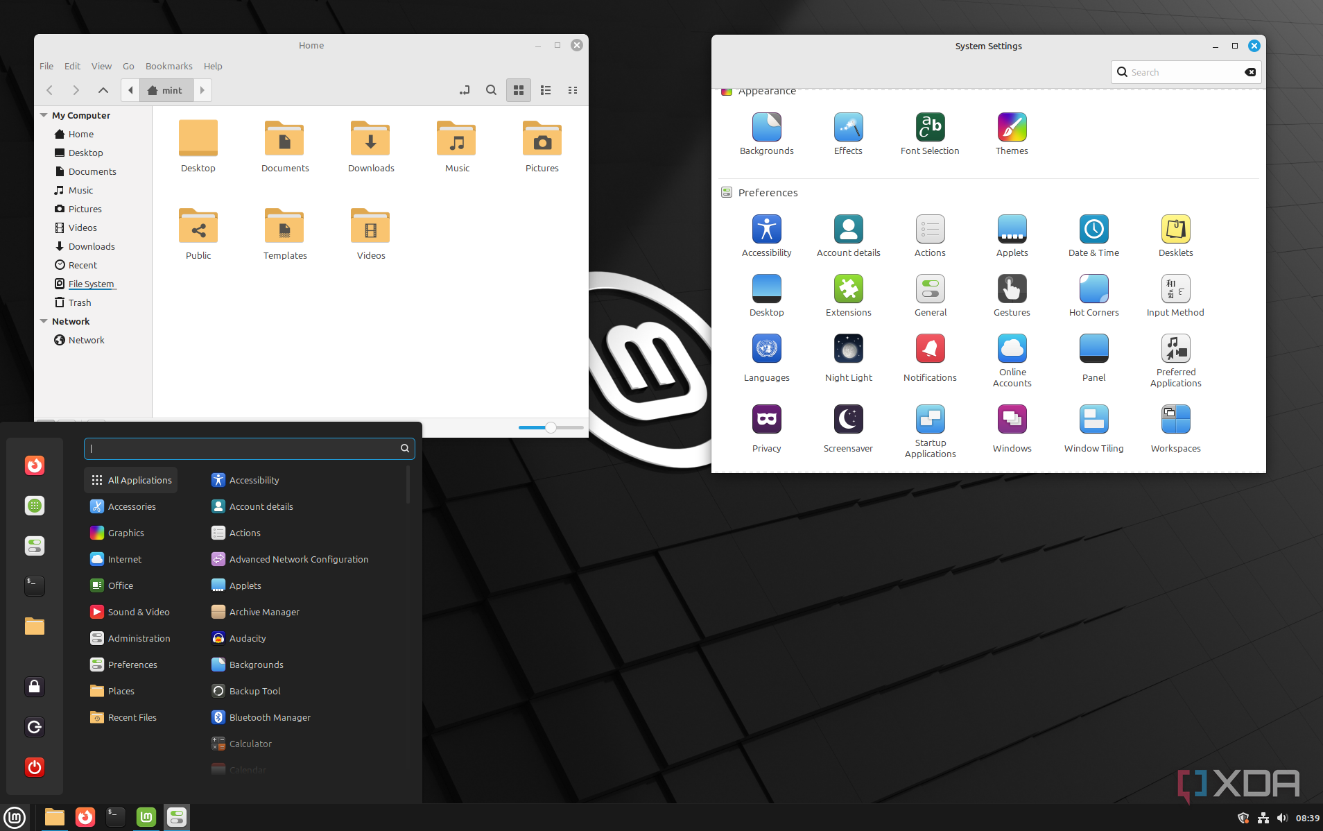Open Privacy settings icon

(x=766, y=429)
